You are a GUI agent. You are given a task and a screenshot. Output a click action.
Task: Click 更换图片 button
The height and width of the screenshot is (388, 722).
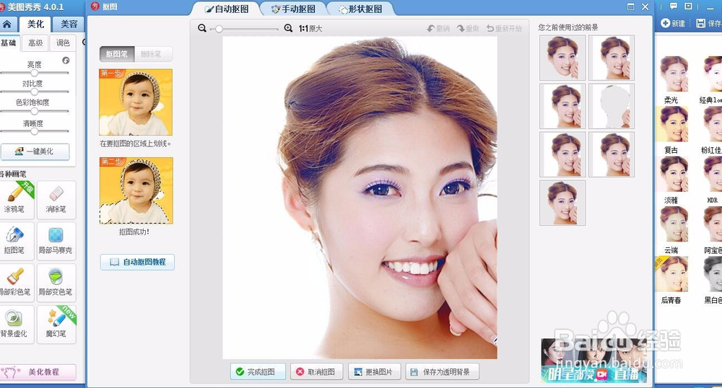(x=374, y=371)
